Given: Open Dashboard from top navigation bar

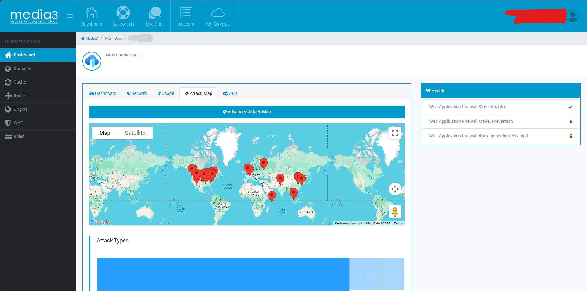Looking at the screenshot, I should coord(92,16).
